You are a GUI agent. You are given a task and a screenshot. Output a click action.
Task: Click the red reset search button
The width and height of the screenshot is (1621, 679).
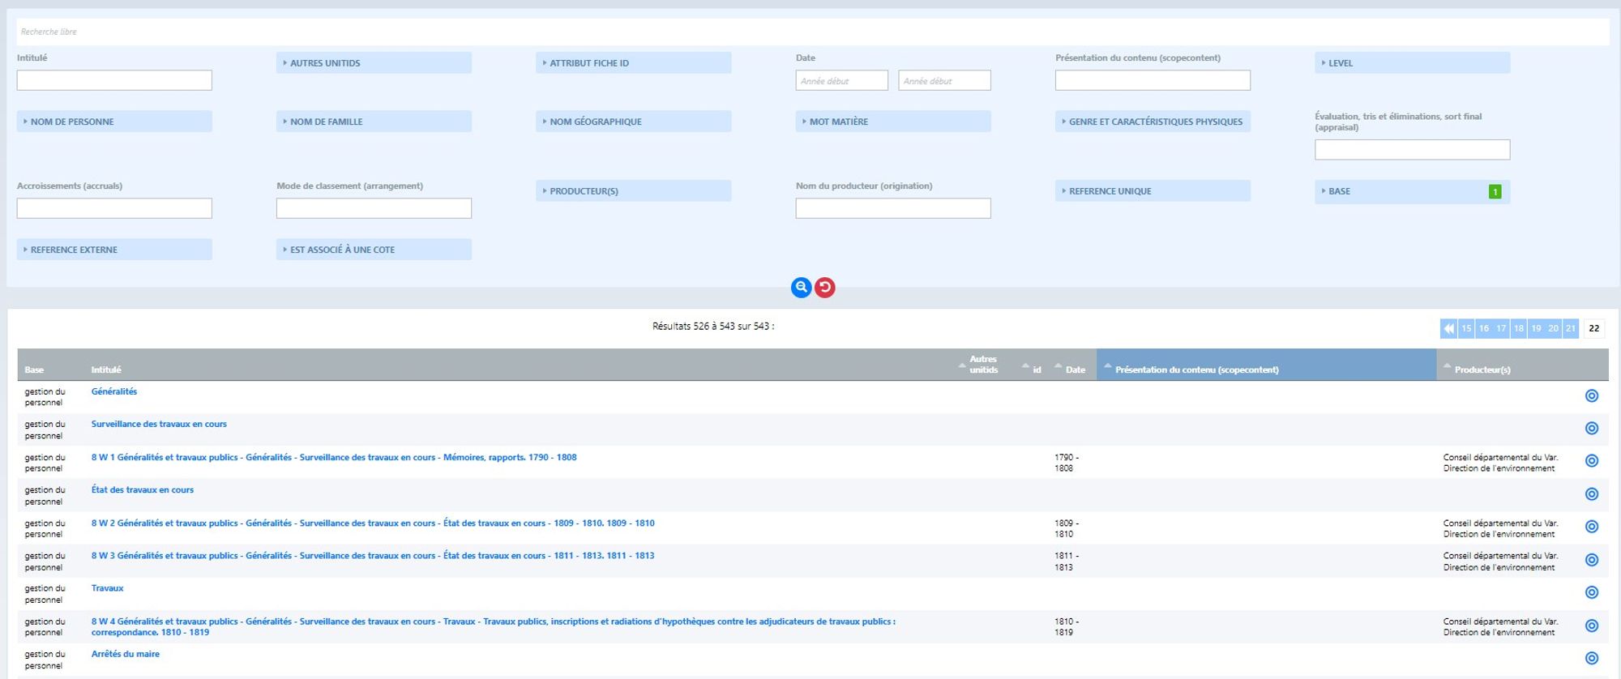click(x=824, y=288)
